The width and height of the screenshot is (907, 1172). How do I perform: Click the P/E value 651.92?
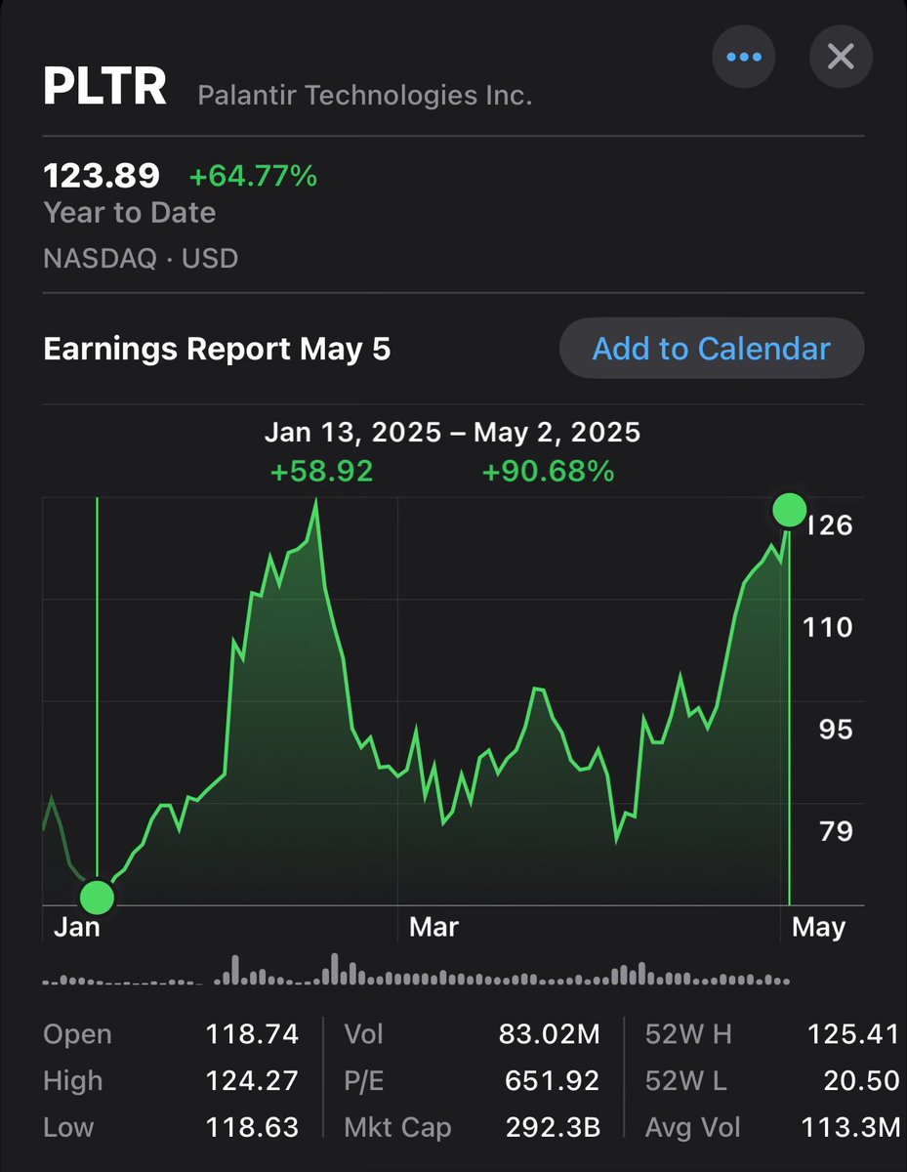point(552,1081)
